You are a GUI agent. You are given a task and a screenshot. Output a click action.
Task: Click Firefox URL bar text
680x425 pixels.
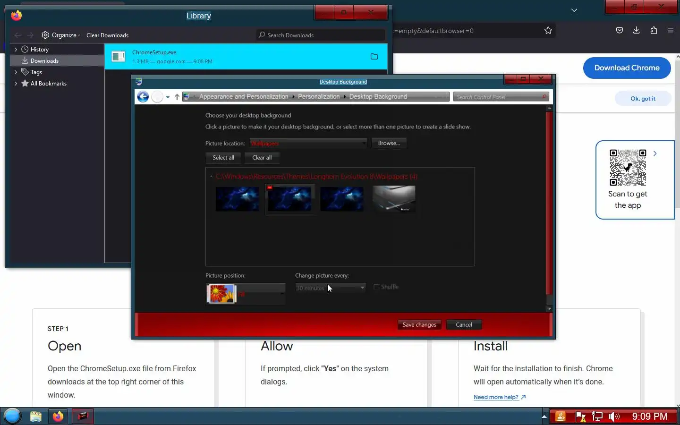[433, 31]
